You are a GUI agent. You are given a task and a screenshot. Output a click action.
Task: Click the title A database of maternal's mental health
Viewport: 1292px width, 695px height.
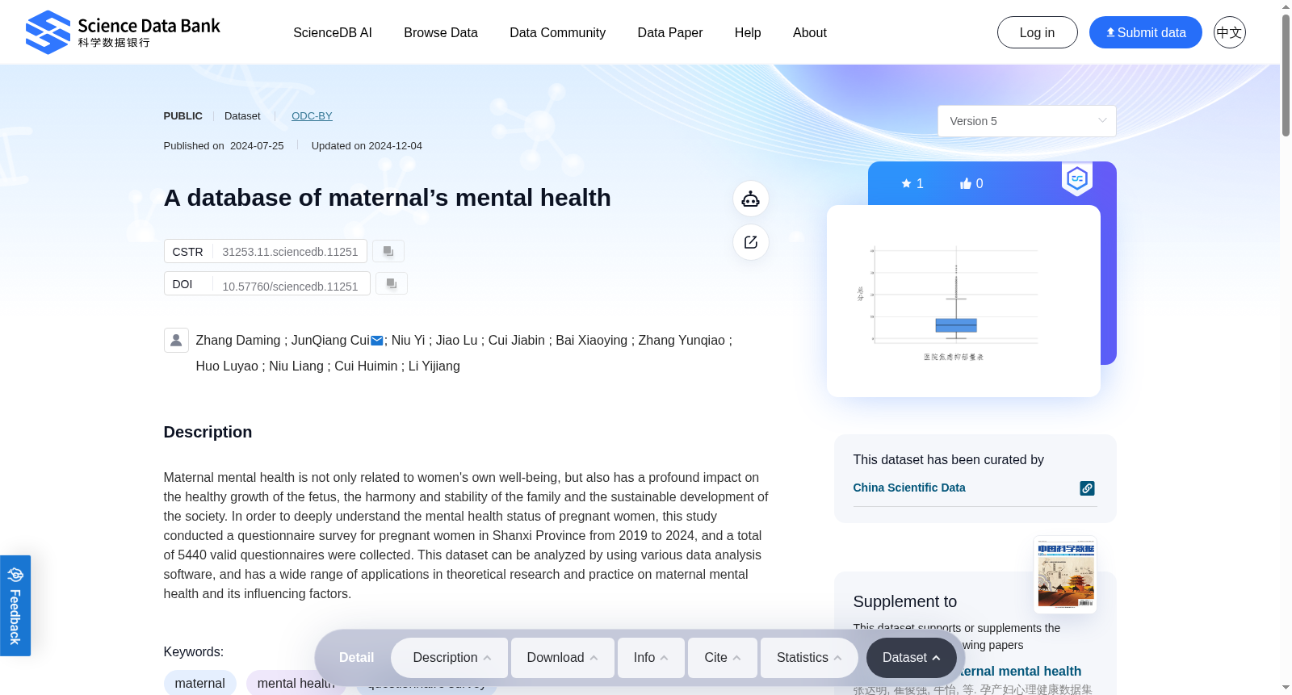[388, 198]
